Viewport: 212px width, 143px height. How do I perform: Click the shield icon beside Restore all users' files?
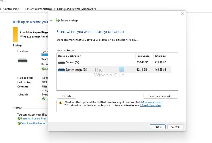(x=19, y=119)
